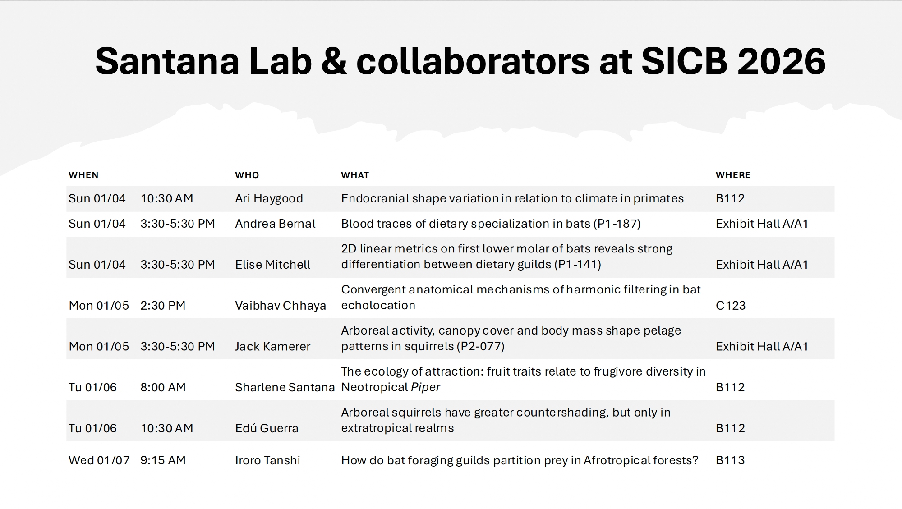
Task: Click on presenter Edú Guerra
Action: tap(267, 428)
